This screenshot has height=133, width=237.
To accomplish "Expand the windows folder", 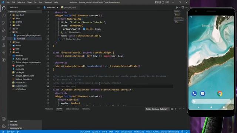I will 19,55.
